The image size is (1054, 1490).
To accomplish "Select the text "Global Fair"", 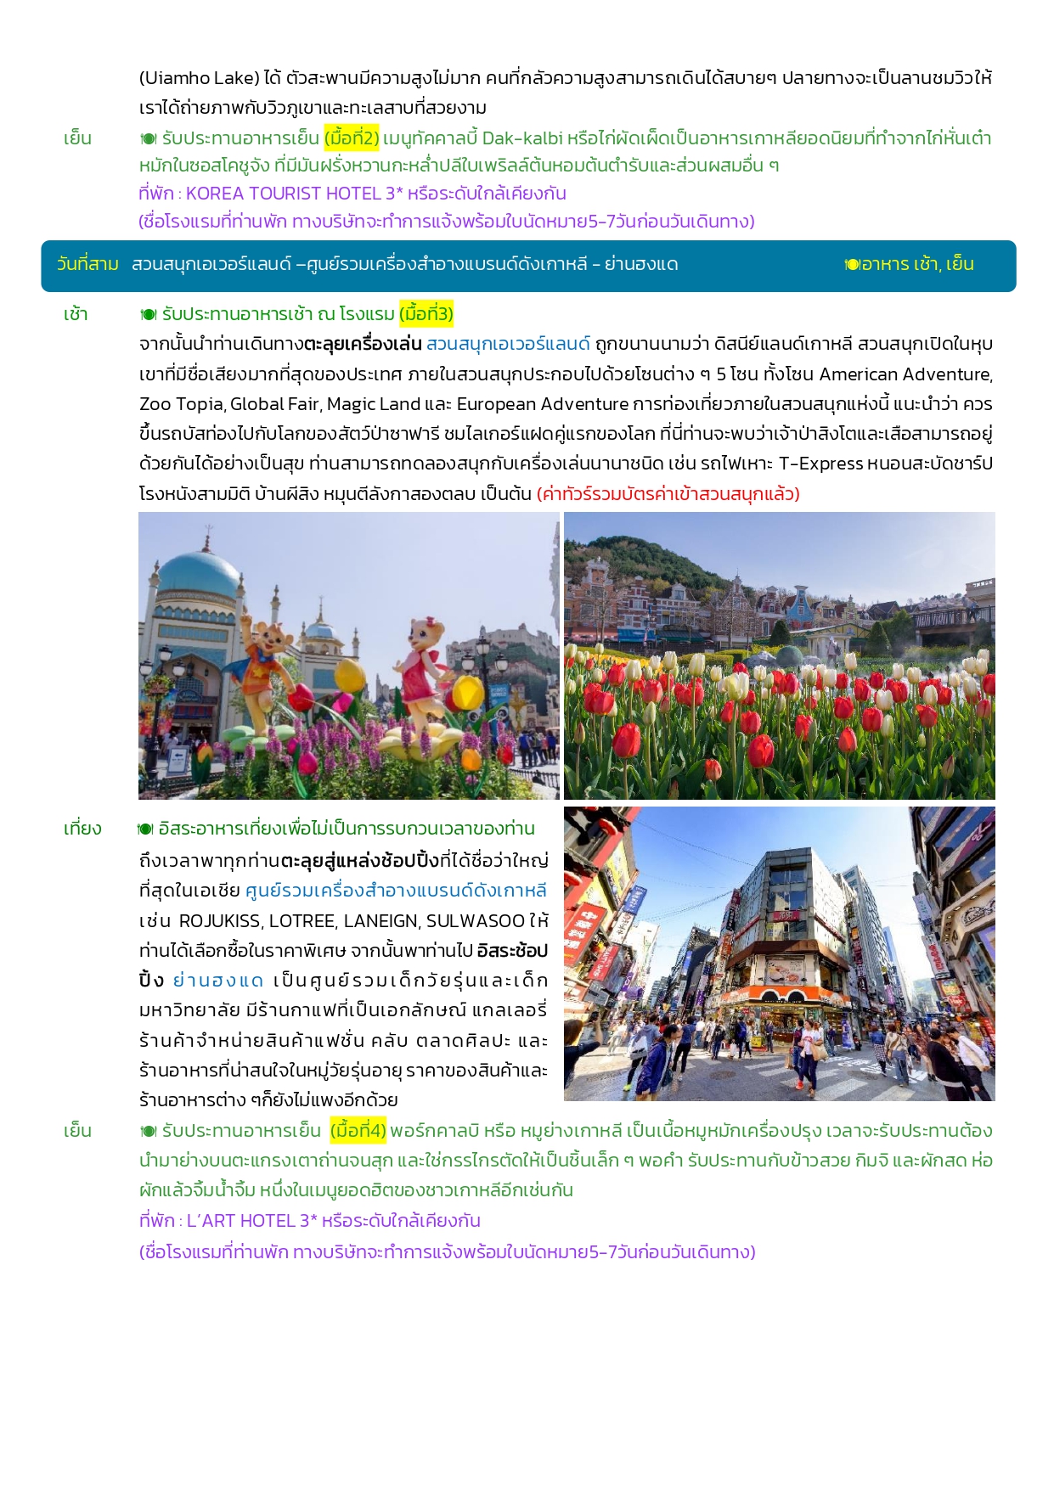I will 275,404.
